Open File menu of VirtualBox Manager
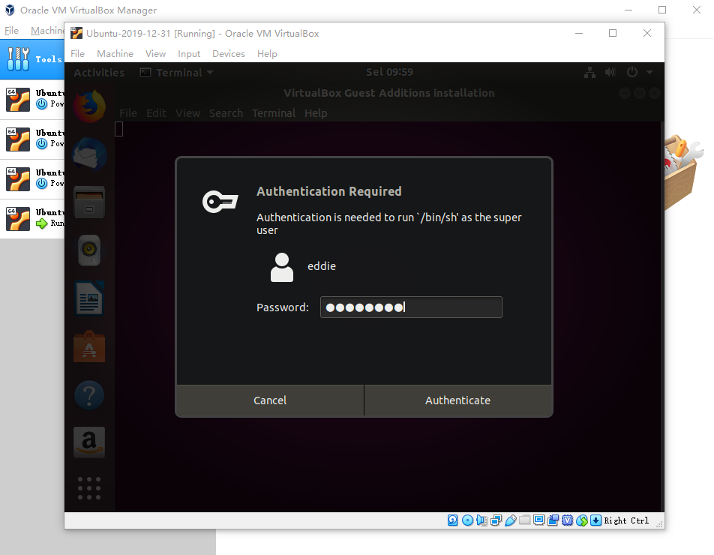The height and width of the screenshot is (555, 714). coord(11,31)
